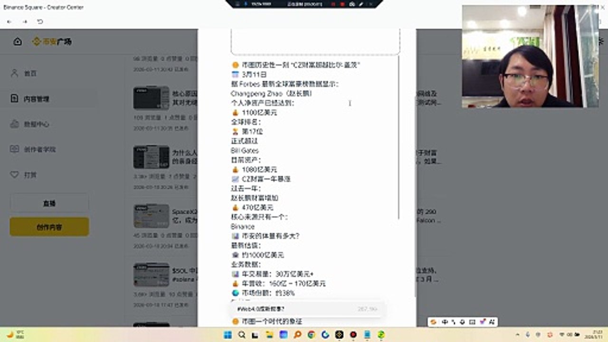The image size is (608, 342).
Task: Click the browser forward arrow
Action: point(25,22)
